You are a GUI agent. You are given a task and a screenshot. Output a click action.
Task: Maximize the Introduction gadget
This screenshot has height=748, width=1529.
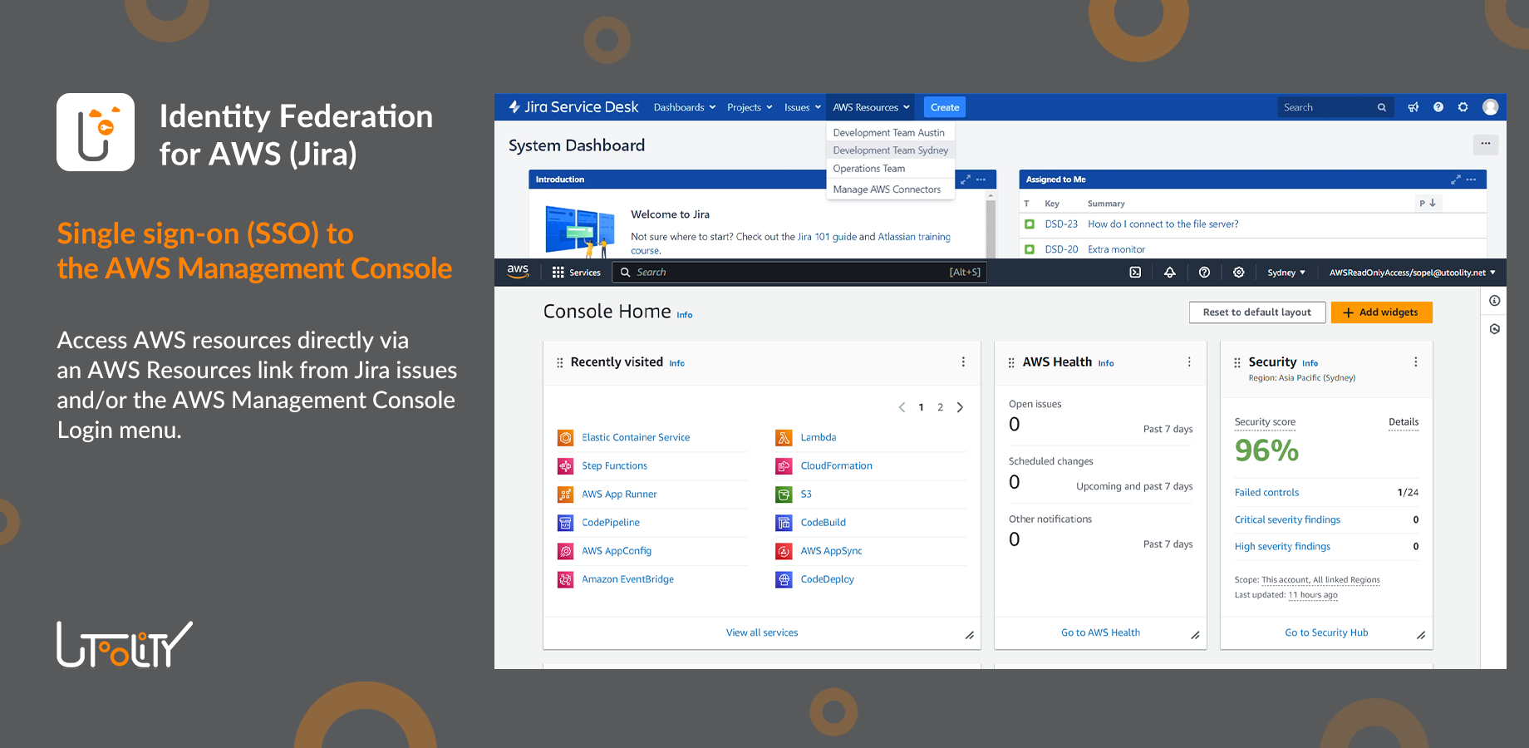[965, 180]
